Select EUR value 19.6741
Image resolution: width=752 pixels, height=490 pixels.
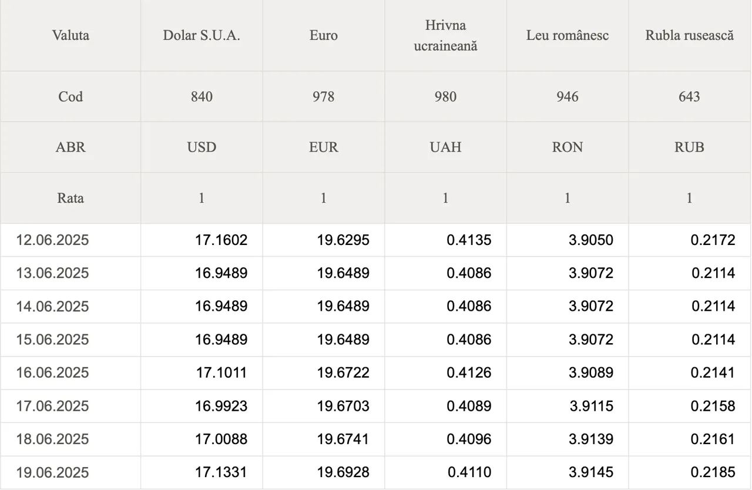(x=343, y=439)
